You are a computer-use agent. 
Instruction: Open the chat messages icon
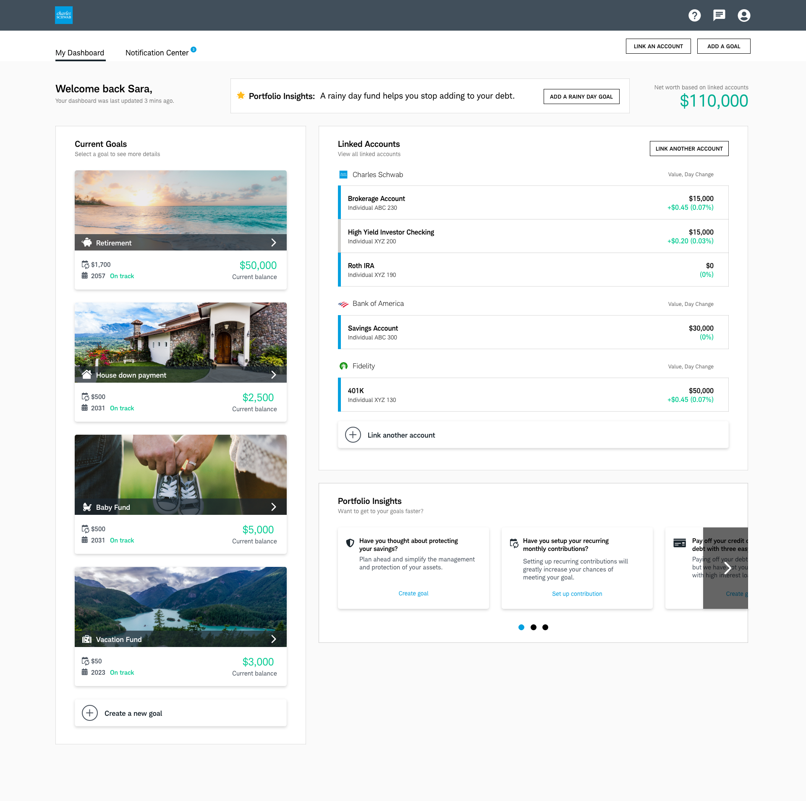pos(719,16)
